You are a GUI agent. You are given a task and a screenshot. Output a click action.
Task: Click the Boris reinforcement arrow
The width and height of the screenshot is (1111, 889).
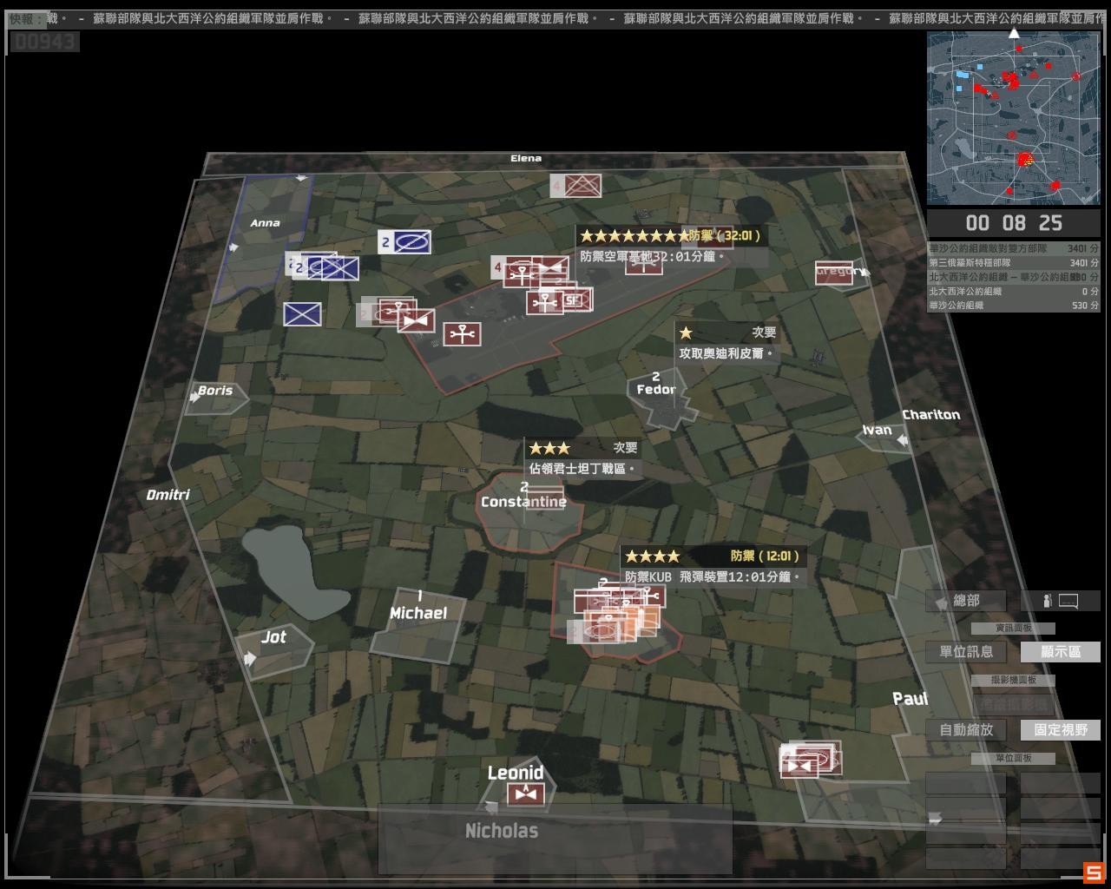click(x=194, y=398)
